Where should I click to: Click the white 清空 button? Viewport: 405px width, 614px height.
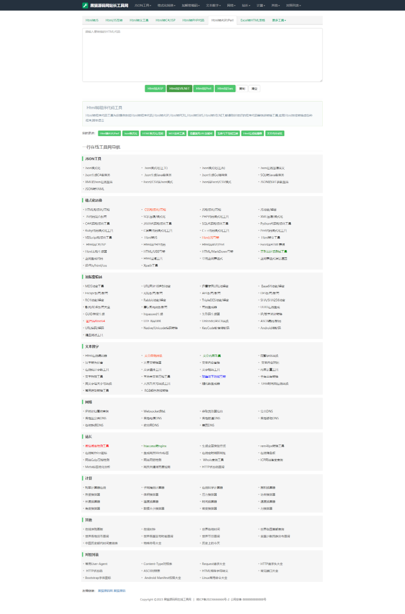pyautogui.click(x=254, y=88)
